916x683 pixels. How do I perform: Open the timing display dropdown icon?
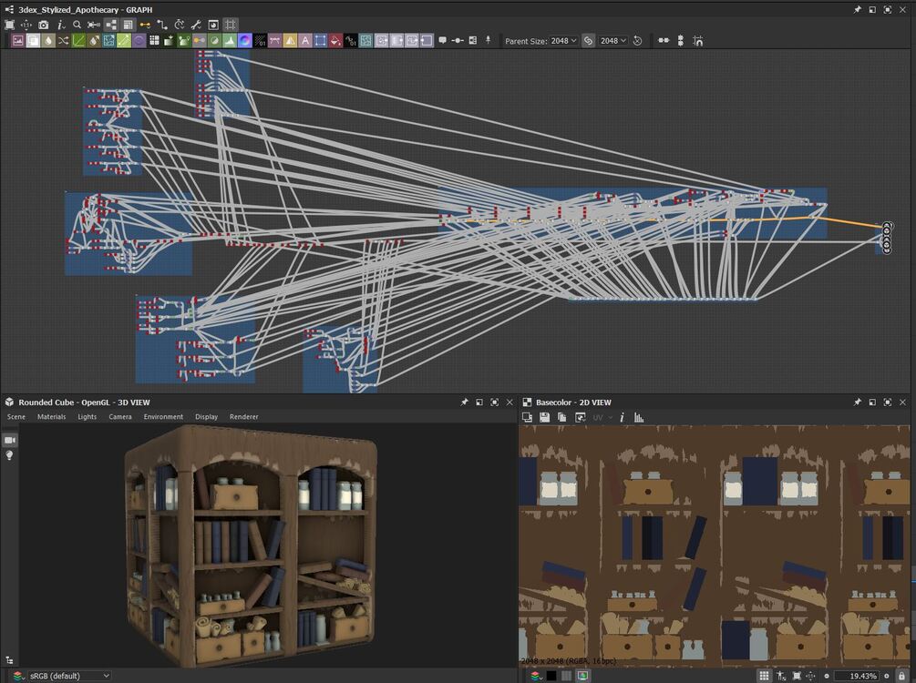click(x=180, y=25)
